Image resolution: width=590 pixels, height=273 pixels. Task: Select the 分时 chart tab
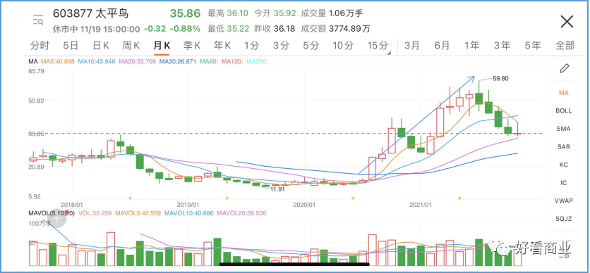point(40,46)
